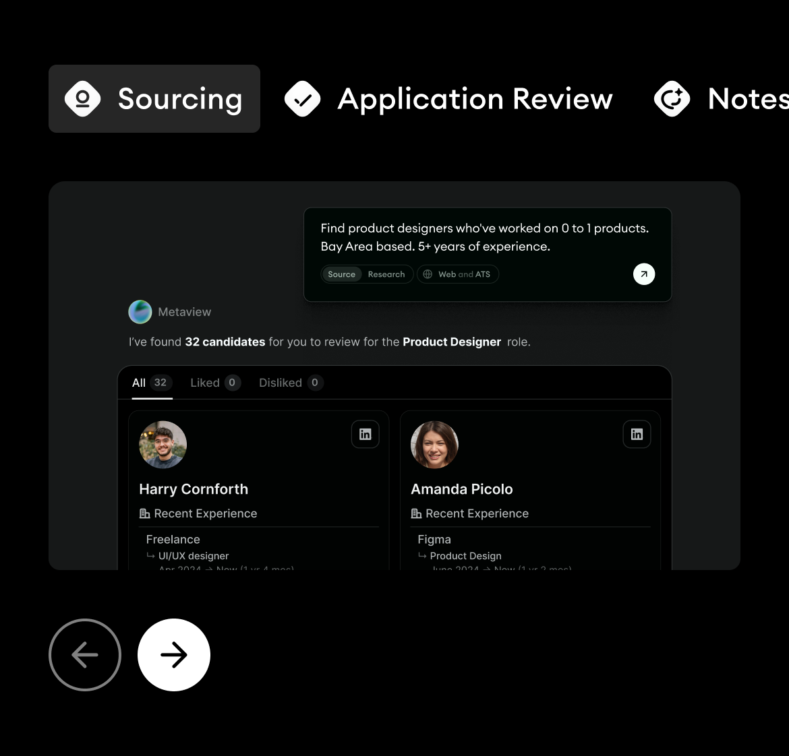Go to the next slide arrow

click(173, 654)
